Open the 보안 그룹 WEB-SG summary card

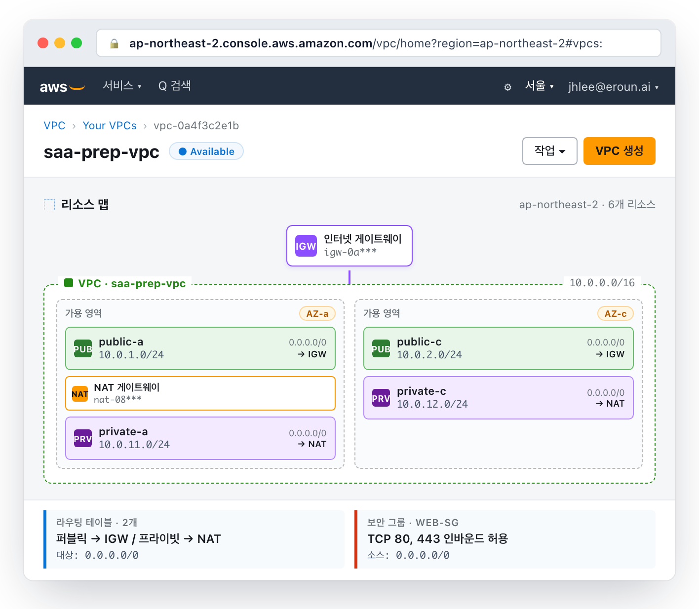(x=505, y=539)
